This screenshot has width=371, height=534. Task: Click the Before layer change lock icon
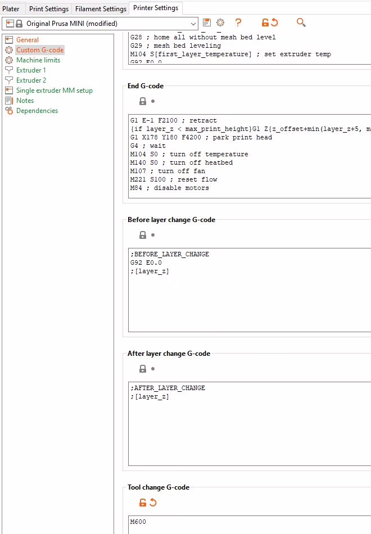coord(143,235)
